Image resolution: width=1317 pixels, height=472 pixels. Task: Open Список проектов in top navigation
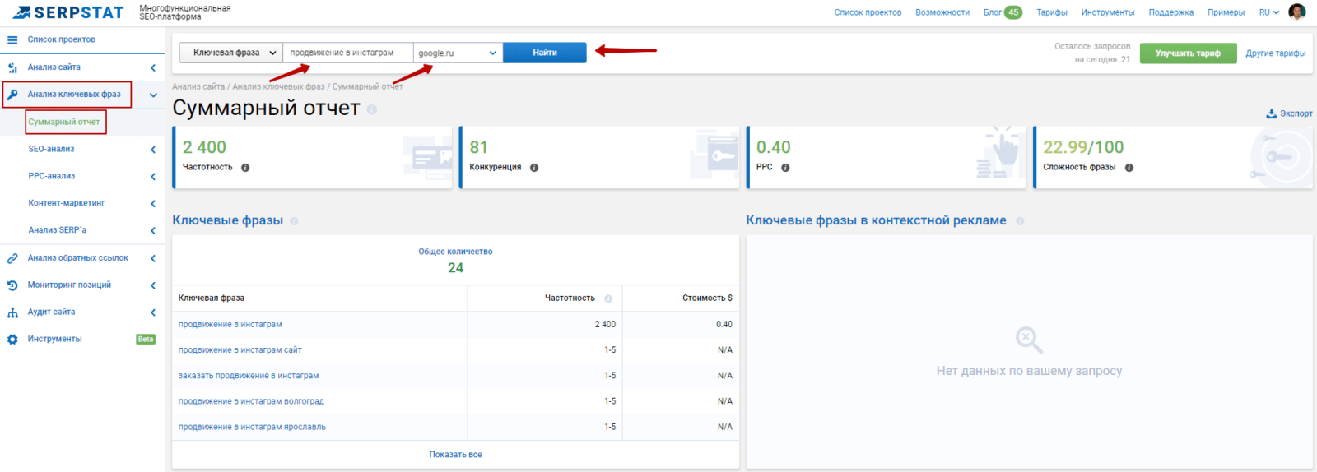click(x=868, y=12)
